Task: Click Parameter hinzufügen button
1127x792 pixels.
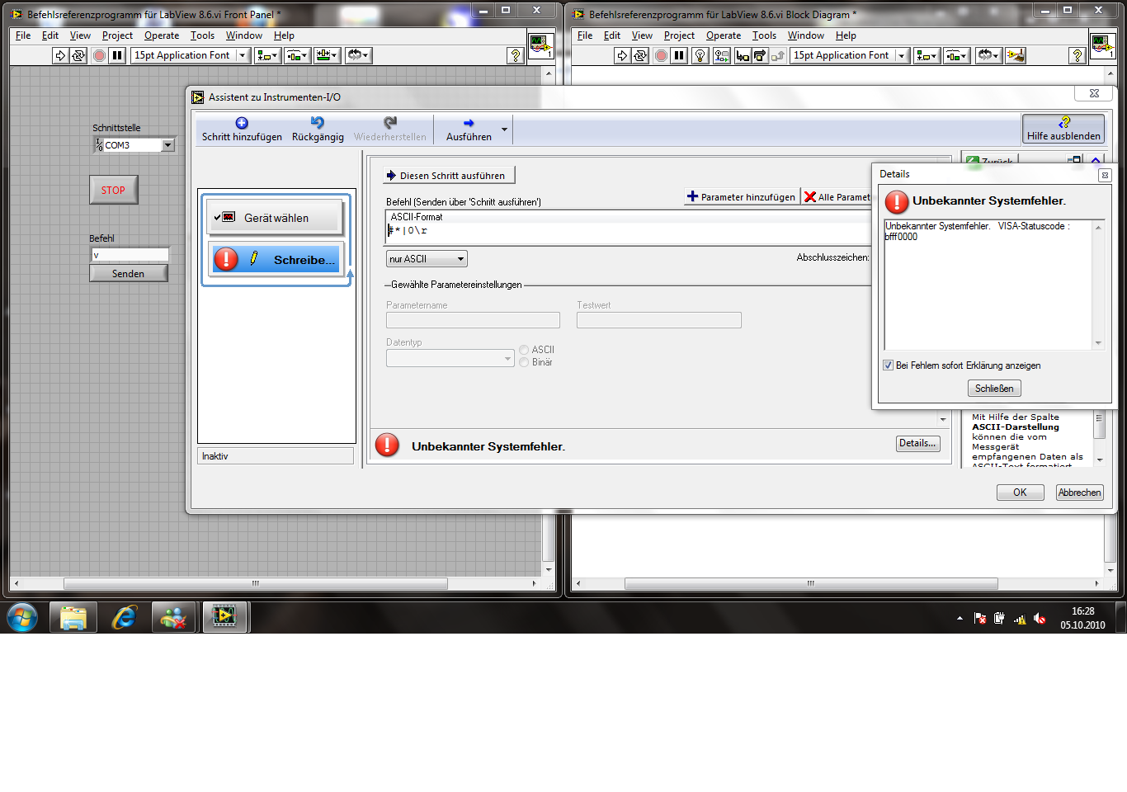Action: click(x=742, y=197)
